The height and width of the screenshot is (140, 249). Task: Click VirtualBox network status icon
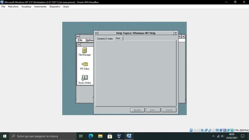(x=206, y=130)
